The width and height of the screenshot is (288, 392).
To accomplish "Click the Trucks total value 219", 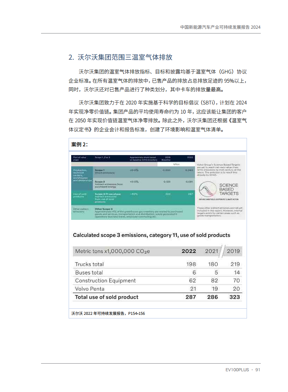I will (235, 264).
